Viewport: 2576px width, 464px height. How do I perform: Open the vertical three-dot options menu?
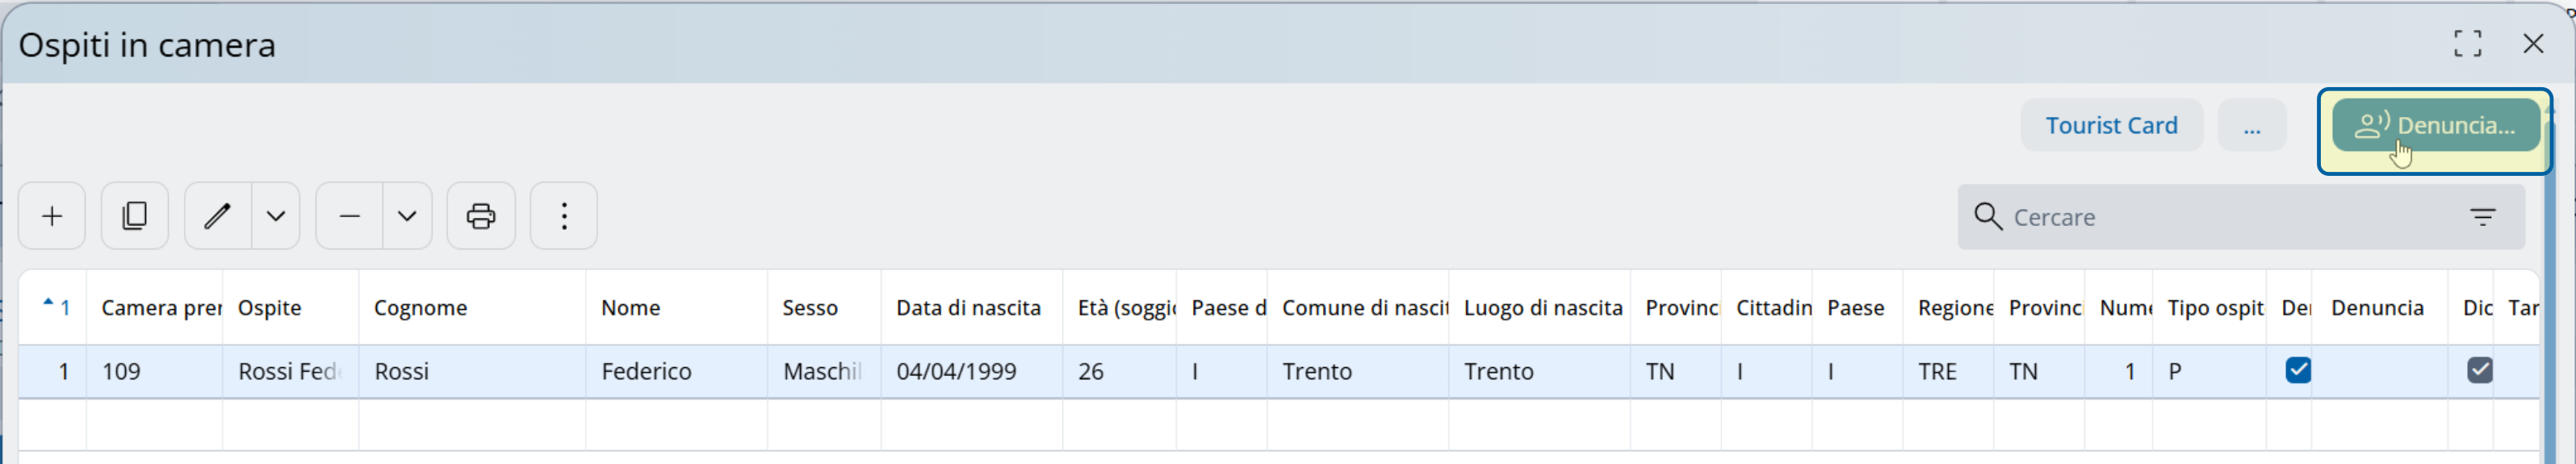point(564,216)
